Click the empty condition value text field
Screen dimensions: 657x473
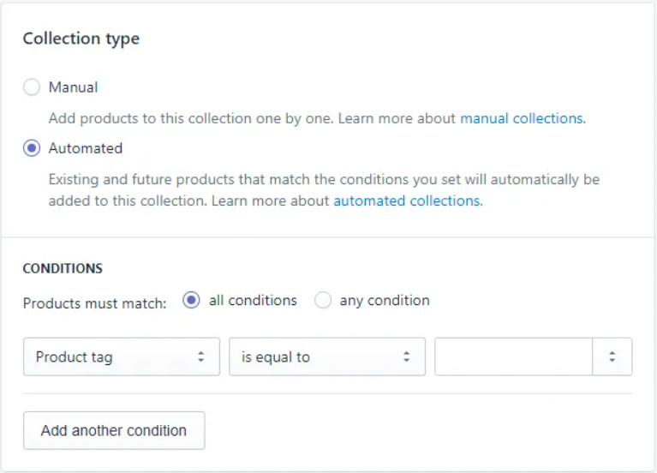click(x=513, y=357)
